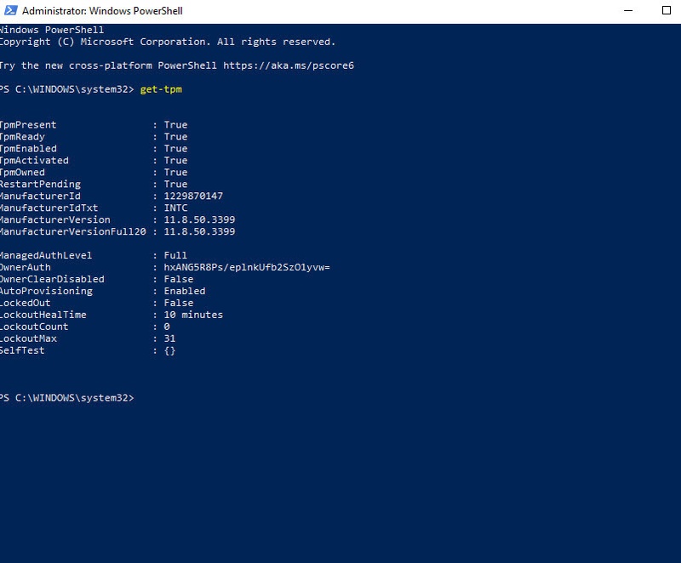Image resolution: width=681 pixels, height=563 pixels.
Task: Select the ManufacturerVersion value 11.8.50.3399
Action: [x=199, y=220]
